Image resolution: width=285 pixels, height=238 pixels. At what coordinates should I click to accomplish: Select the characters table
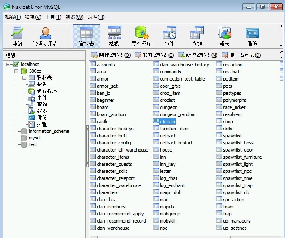click(x=108, y=192)
